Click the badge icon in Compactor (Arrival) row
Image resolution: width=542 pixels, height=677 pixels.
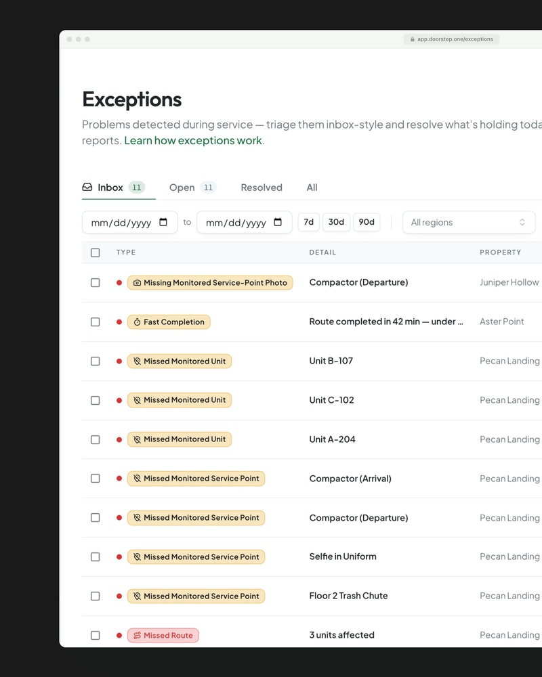[137, 479]
